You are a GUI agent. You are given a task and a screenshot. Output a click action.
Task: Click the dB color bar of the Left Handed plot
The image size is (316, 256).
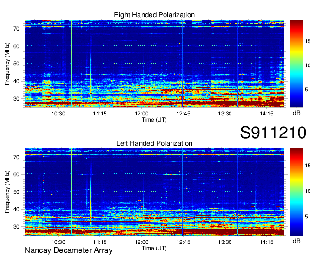296,192
